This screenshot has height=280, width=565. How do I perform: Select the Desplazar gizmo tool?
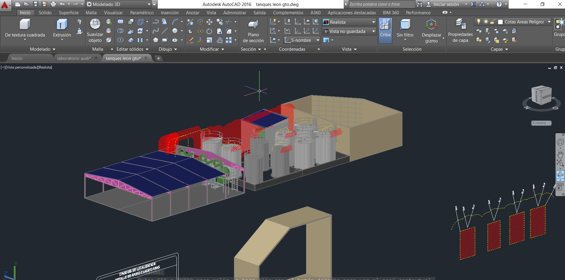(431, 25)
